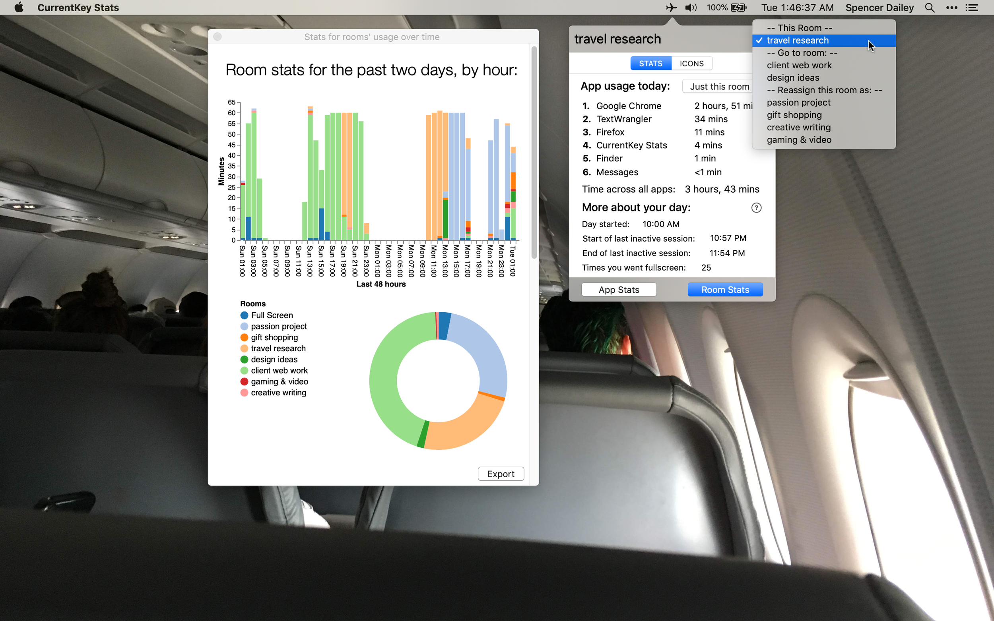Open the three-dots menu bar extra
The width and height of the screenshot is (994, 621).
click(952, 8)
